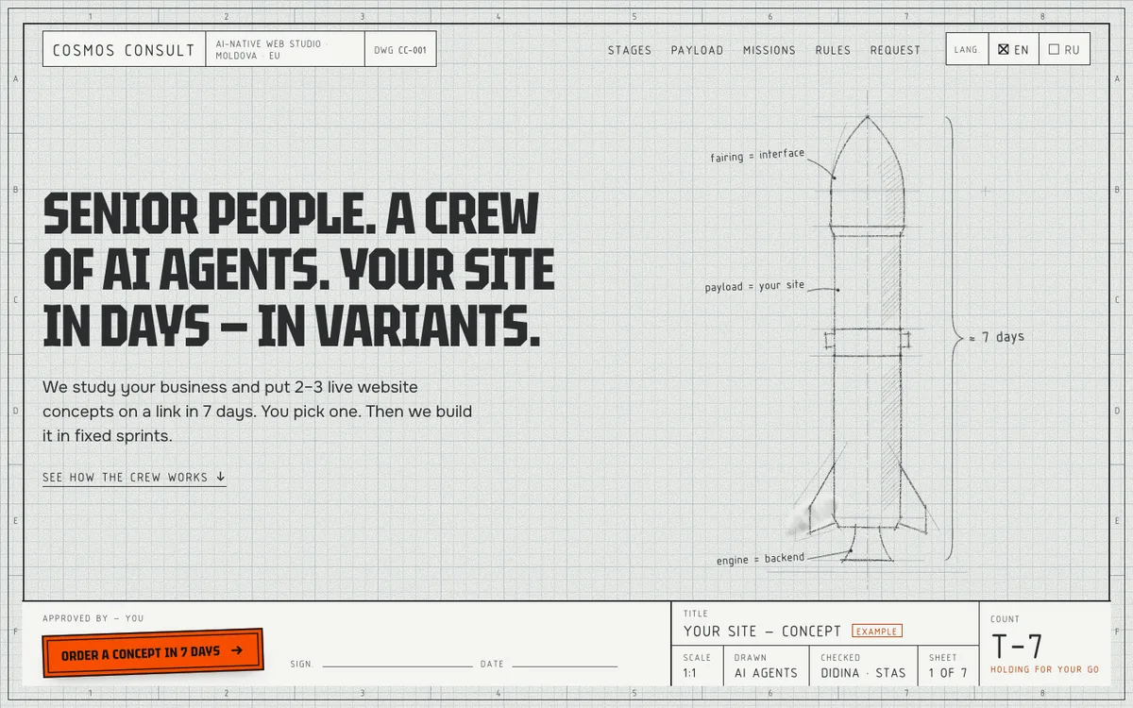Click 'YOUR SITE — CONCEPT' title
The height and width of the screenshot is (708, 1133).
(x=762, y=632)
